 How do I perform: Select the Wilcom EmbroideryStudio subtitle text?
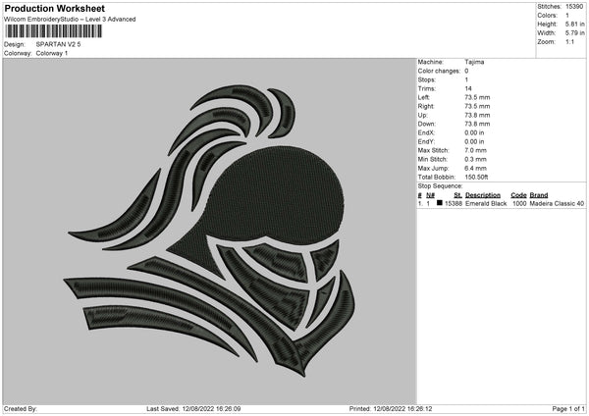pos(70,20)
